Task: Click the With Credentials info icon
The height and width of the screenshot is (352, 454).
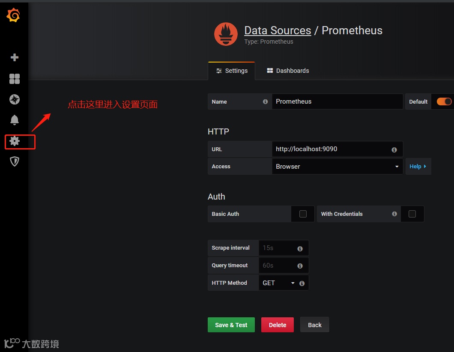Action: tap(394, 214)
